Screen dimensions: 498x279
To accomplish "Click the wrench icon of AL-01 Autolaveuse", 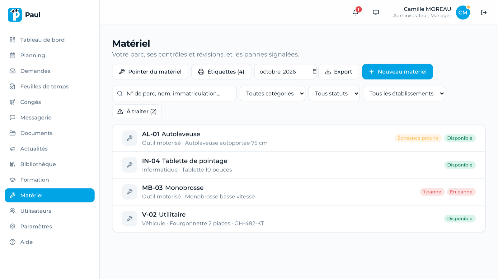I will tap(129, 138).
